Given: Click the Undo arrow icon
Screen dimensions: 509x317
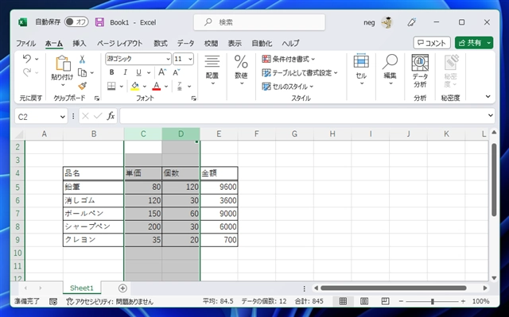Looking at the screenshot, I should point(27,59).
